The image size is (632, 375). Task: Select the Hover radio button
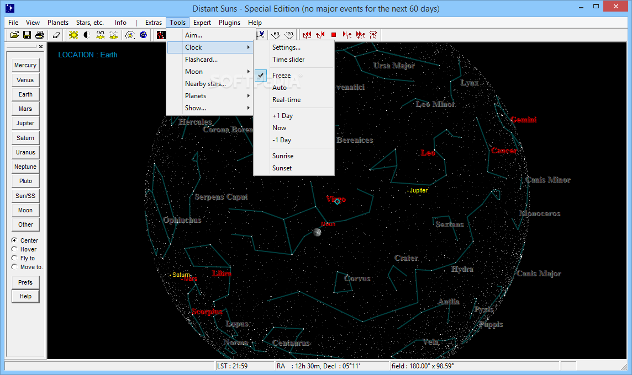(14, 249)
